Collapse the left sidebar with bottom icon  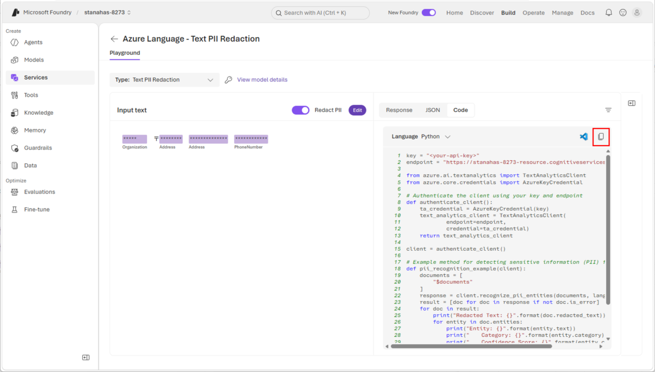pyautogui.click(x=86, y=357)
